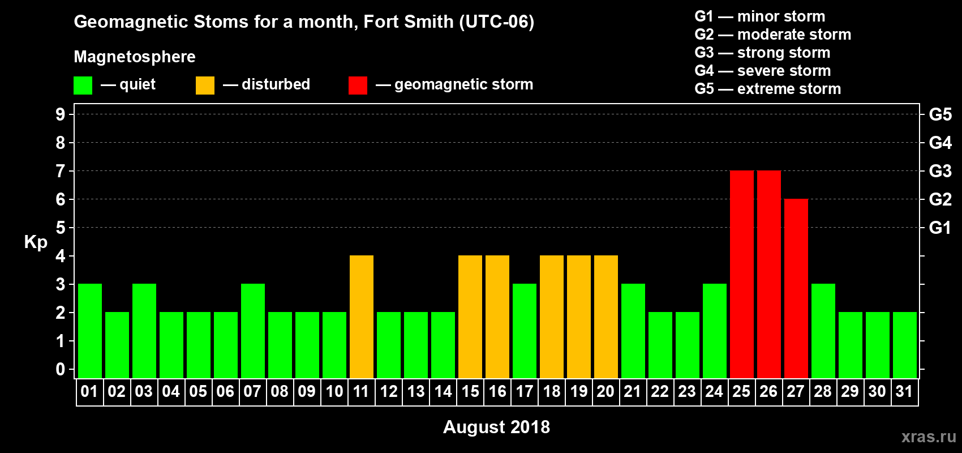Click the '— disturbed' legend text
The image size is (962, 453).
pos(267,84)
